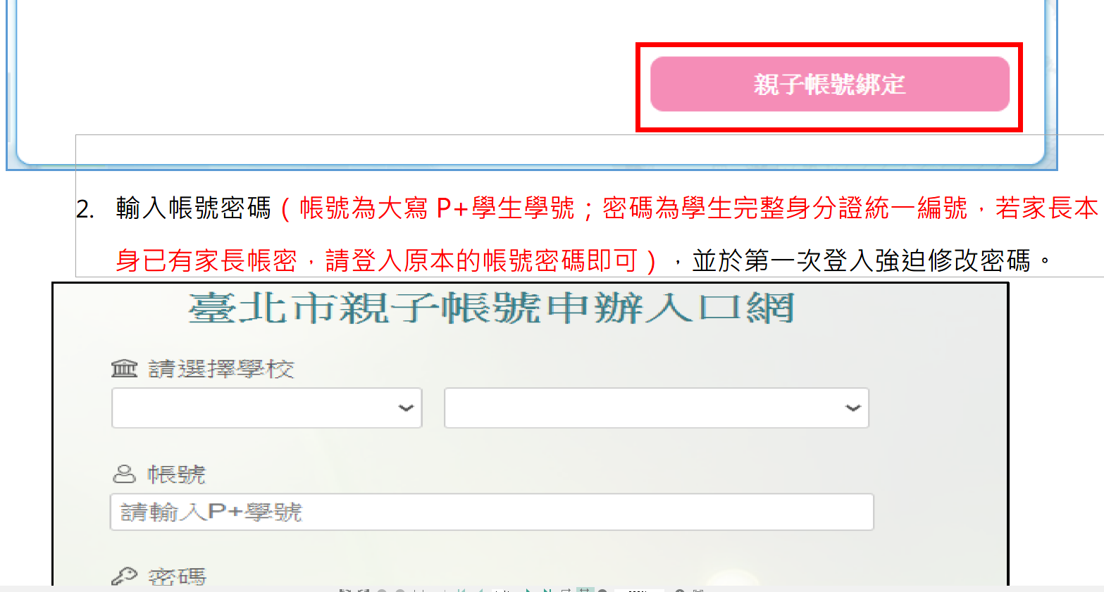Click the 臺北市親子帳號申辦入口網 title heading
The width and height of the screenshot is (1104, 592).
[491, 308]
